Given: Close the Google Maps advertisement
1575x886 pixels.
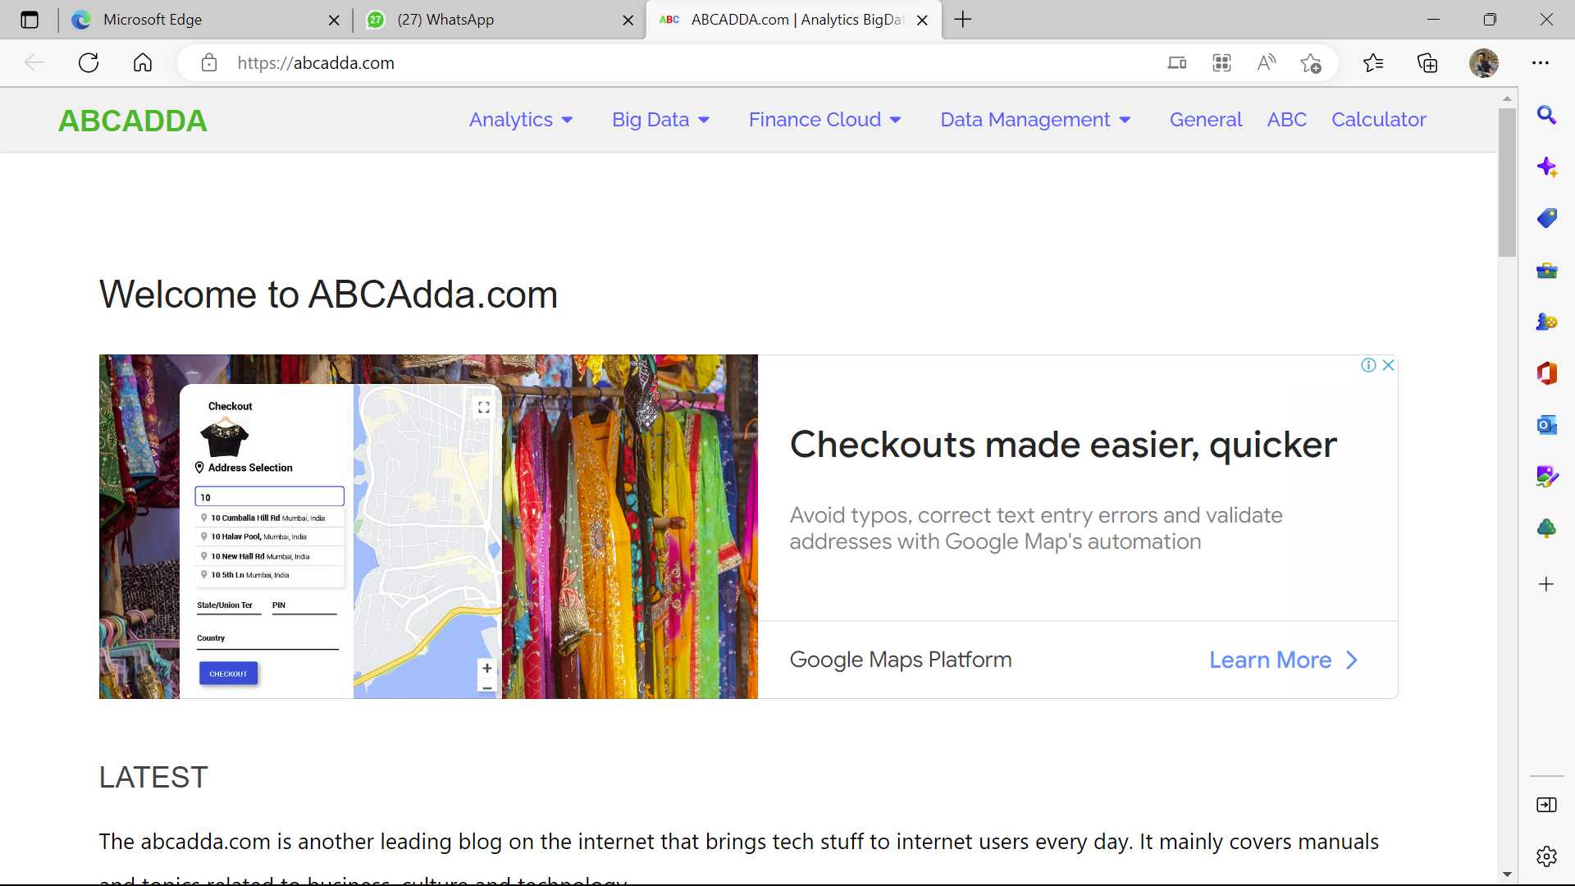Looking at the screenshot, I should [1388, 365].
